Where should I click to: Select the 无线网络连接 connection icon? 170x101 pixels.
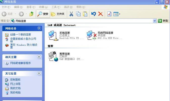91,35
